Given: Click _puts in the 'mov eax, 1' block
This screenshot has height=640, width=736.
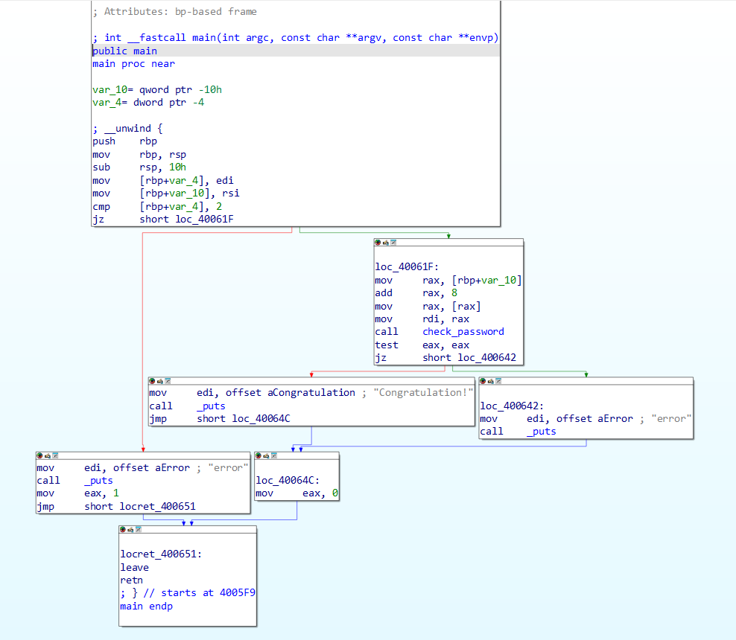Looking at the screenshot, I should tap(98, 481).
